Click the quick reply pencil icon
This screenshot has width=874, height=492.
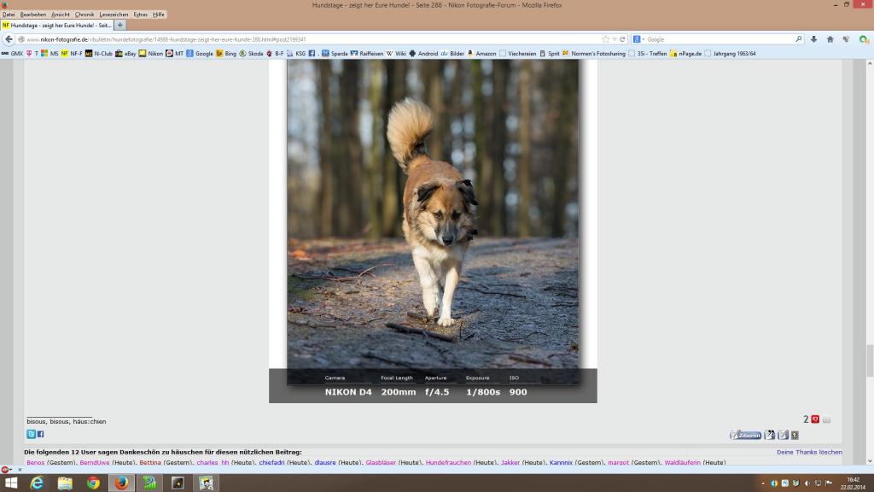[784, 435]
